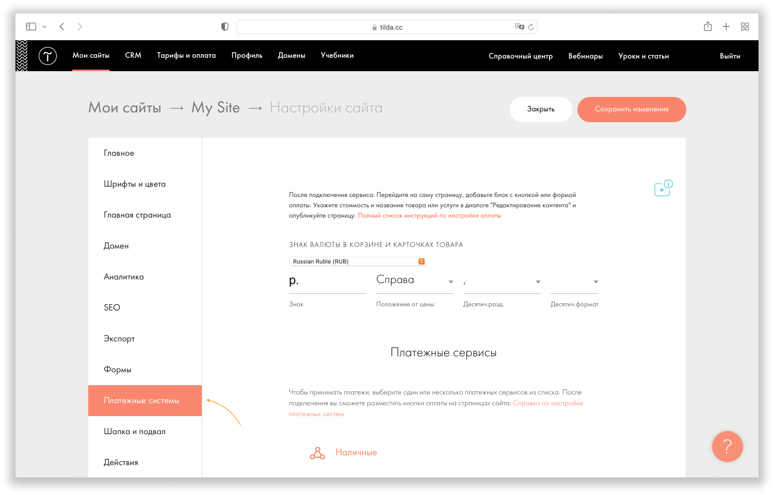Viewport: 774px width, 495px height.
Task: Select Действия settings tab
Action: coord(145,463)
